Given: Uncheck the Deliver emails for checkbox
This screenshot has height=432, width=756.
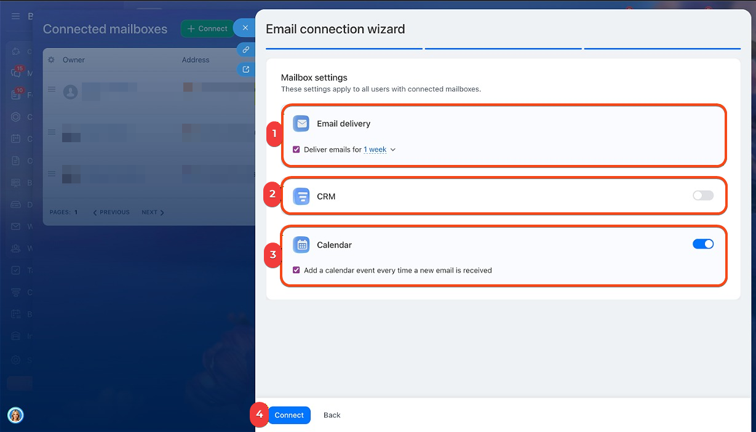Looking at the screenshot, I should [296, 150].
